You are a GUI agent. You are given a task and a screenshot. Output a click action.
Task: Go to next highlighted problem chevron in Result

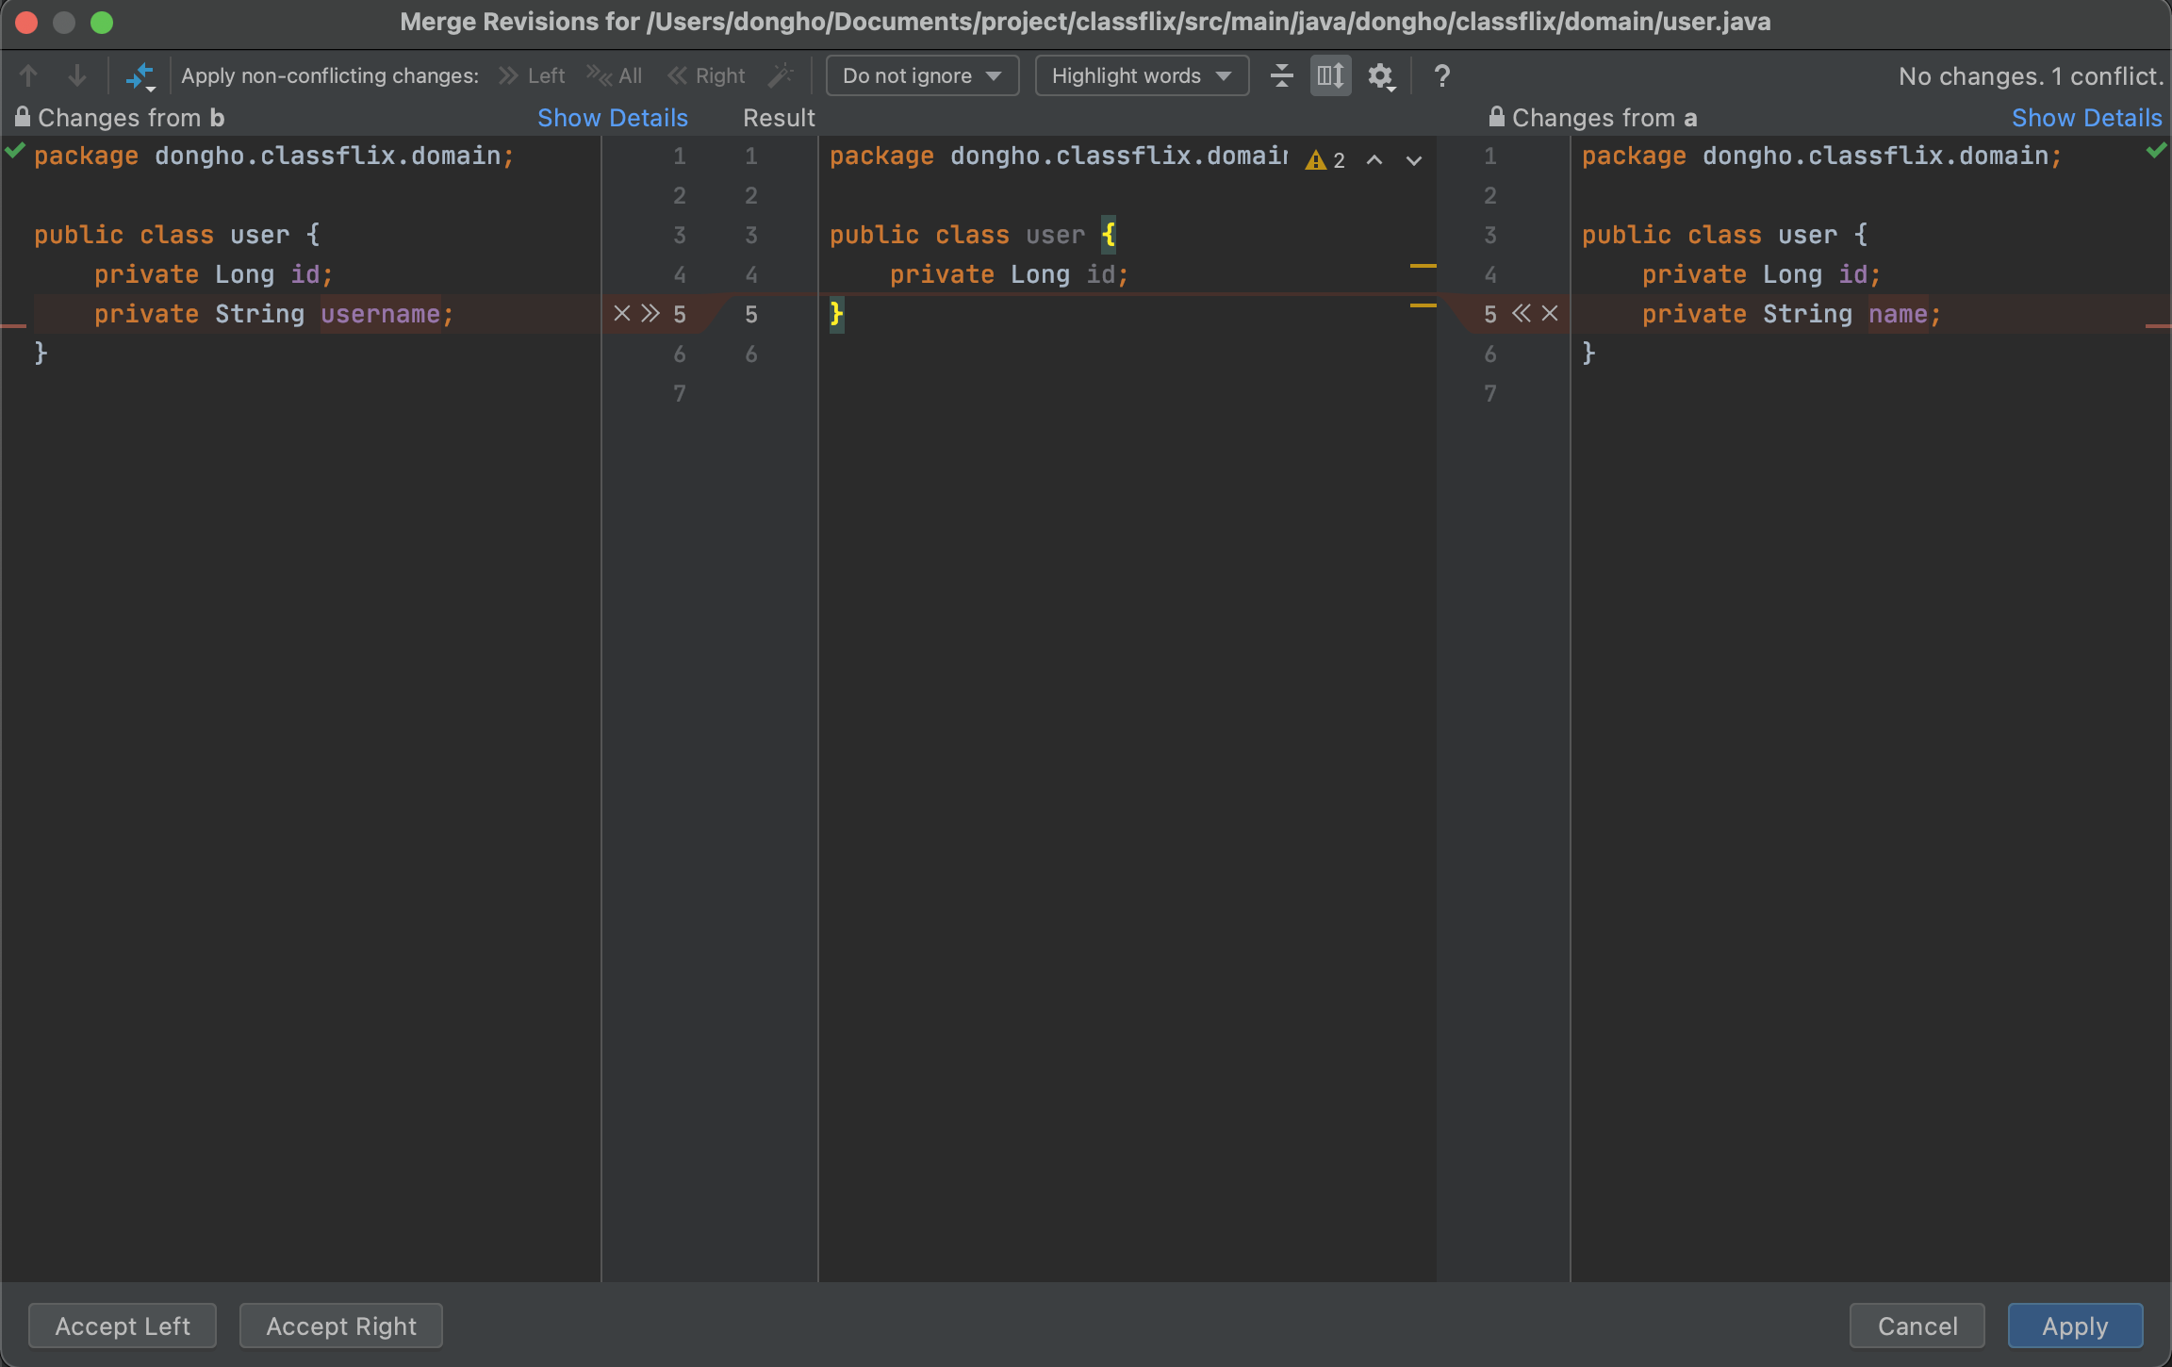coord(1413,160)
